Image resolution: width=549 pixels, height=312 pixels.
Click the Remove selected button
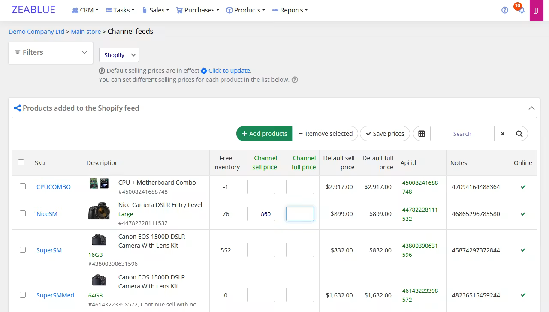(325, 134)
